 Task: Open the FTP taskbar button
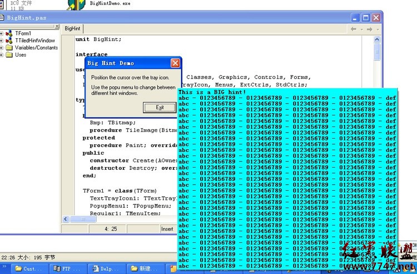tap(68, 268)
